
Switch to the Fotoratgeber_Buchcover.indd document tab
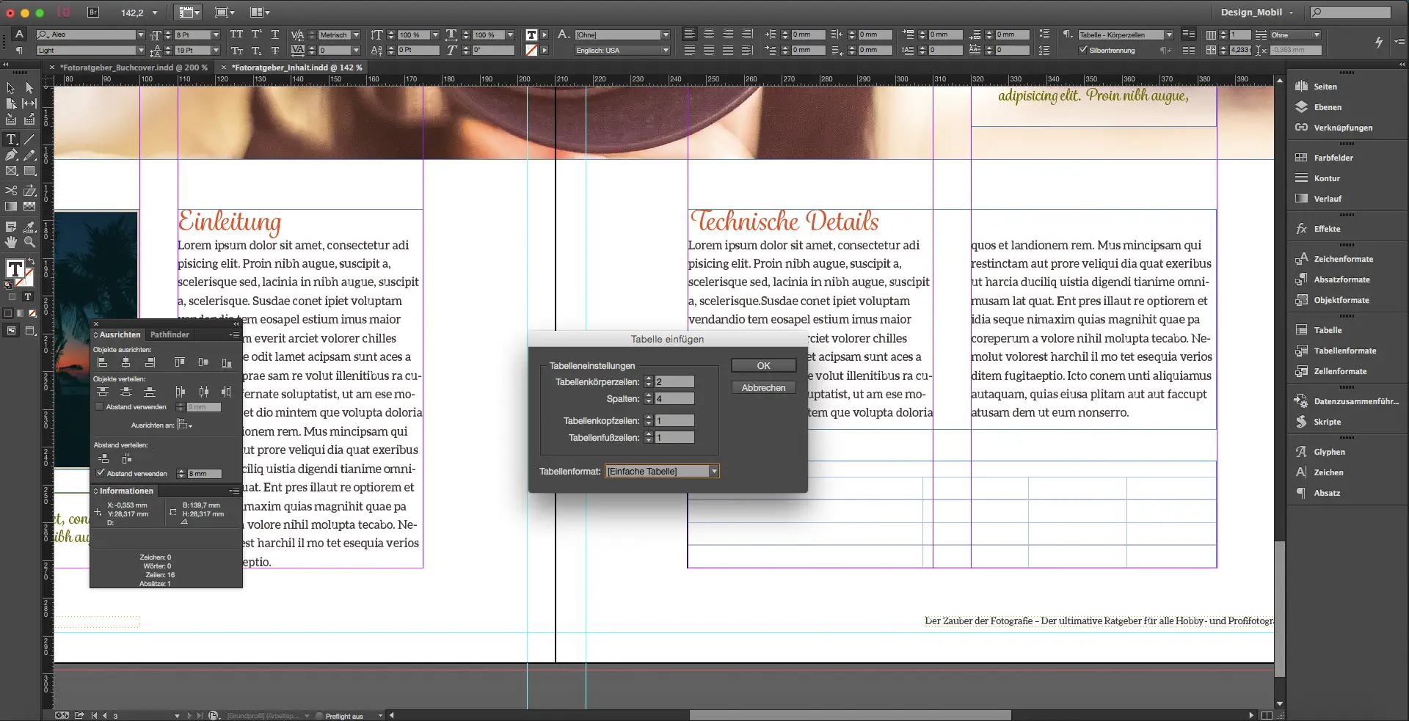(x=132, y=67)
